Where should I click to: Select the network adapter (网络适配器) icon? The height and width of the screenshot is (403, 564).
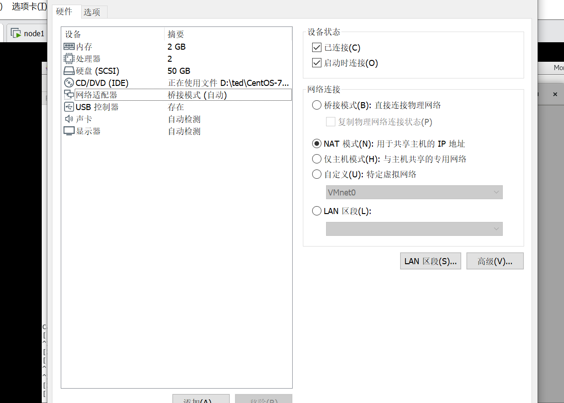[69, 95]
